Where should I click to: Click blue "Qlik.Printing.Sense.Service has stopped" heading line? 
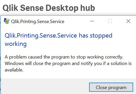(59, 35)
